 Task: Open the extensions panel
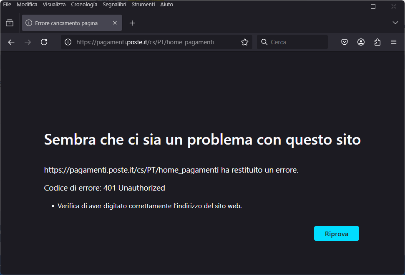pos(377,42)
